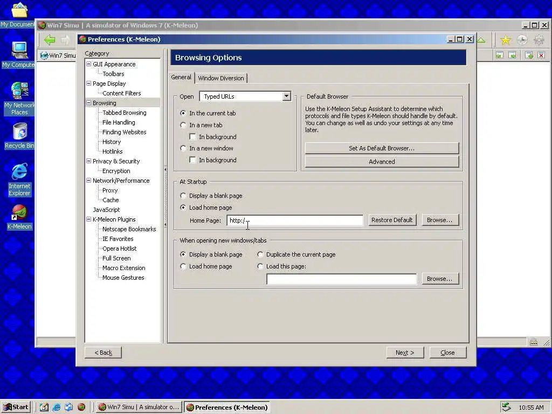Screen dimensions: 552x414
Task: Click new tab icon with green plus
Action: (x=529, y=56)
